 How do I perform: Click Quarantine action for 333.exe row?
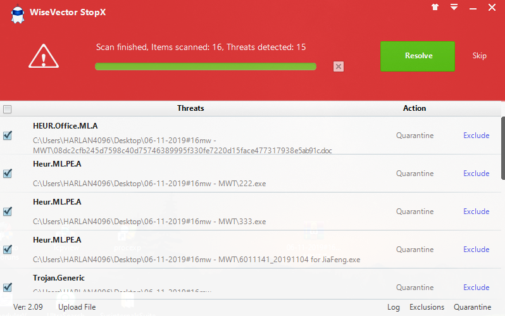[x=415, y=212]
